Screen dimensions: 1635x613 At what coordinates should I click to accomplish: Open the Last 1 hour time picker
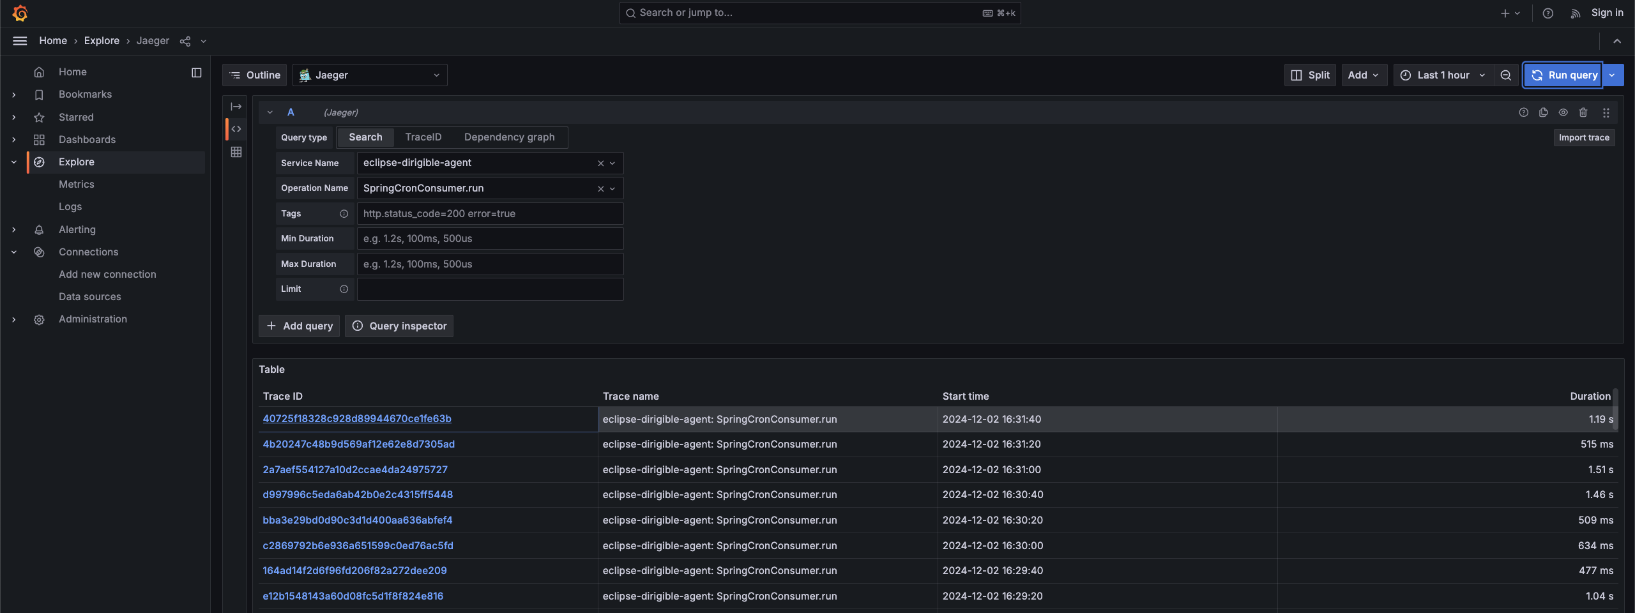click(x=1444, y=75)
